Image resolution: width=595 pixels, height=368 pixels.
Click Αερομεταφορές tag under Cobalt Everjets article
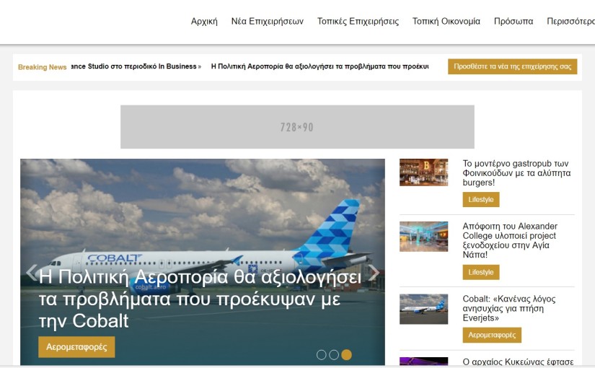pyautogui.click(x=492, y=335)
